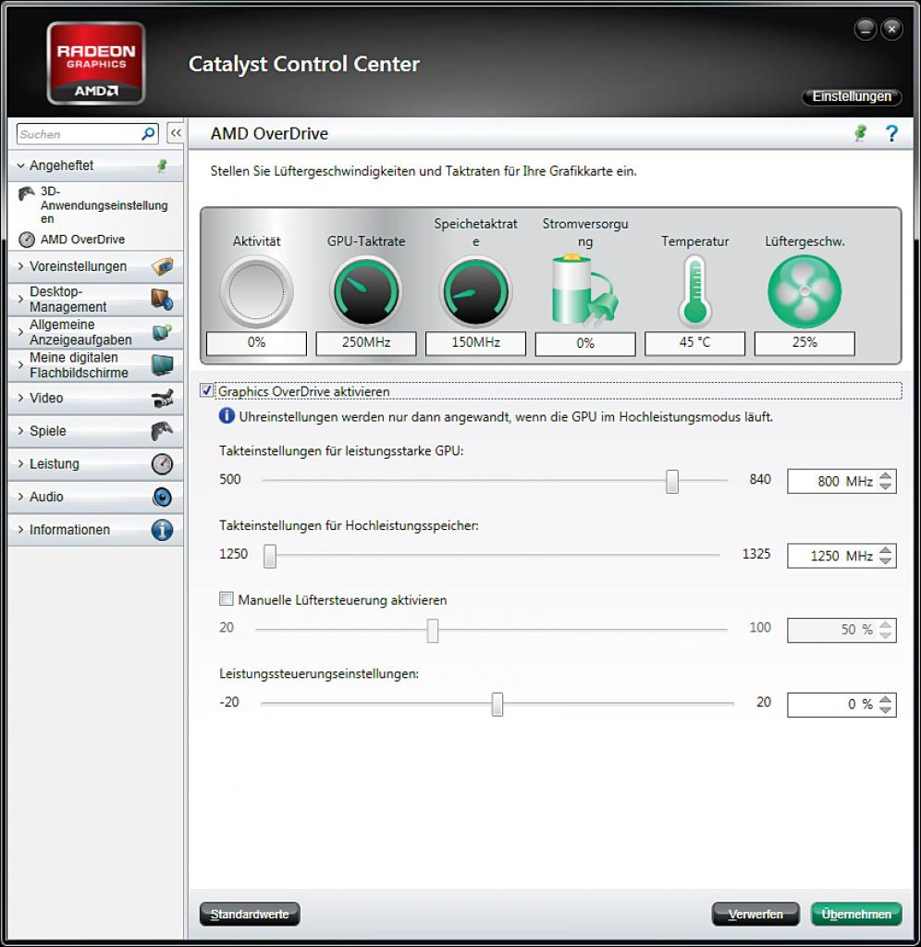Disable Graphics OverDrive aktivieren checkbox
This screenshot has width=921, height=947.
click(206, 390)
